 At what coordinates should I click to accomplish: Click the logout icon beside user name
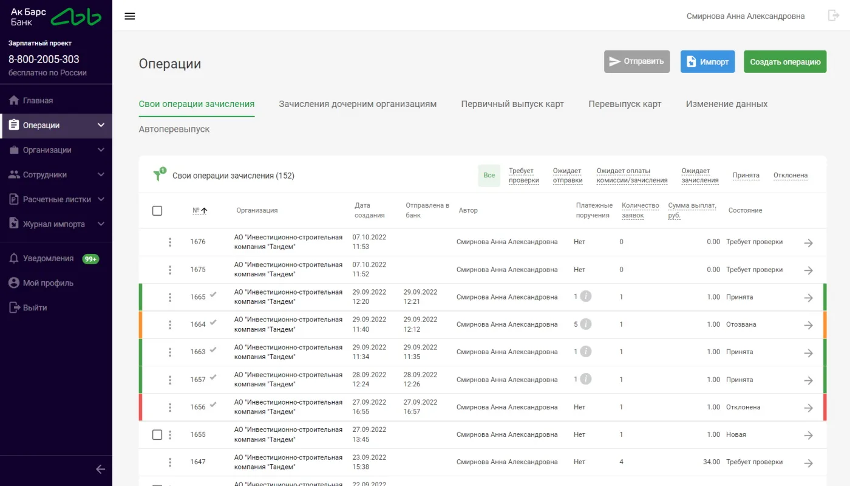coord(834,16)
